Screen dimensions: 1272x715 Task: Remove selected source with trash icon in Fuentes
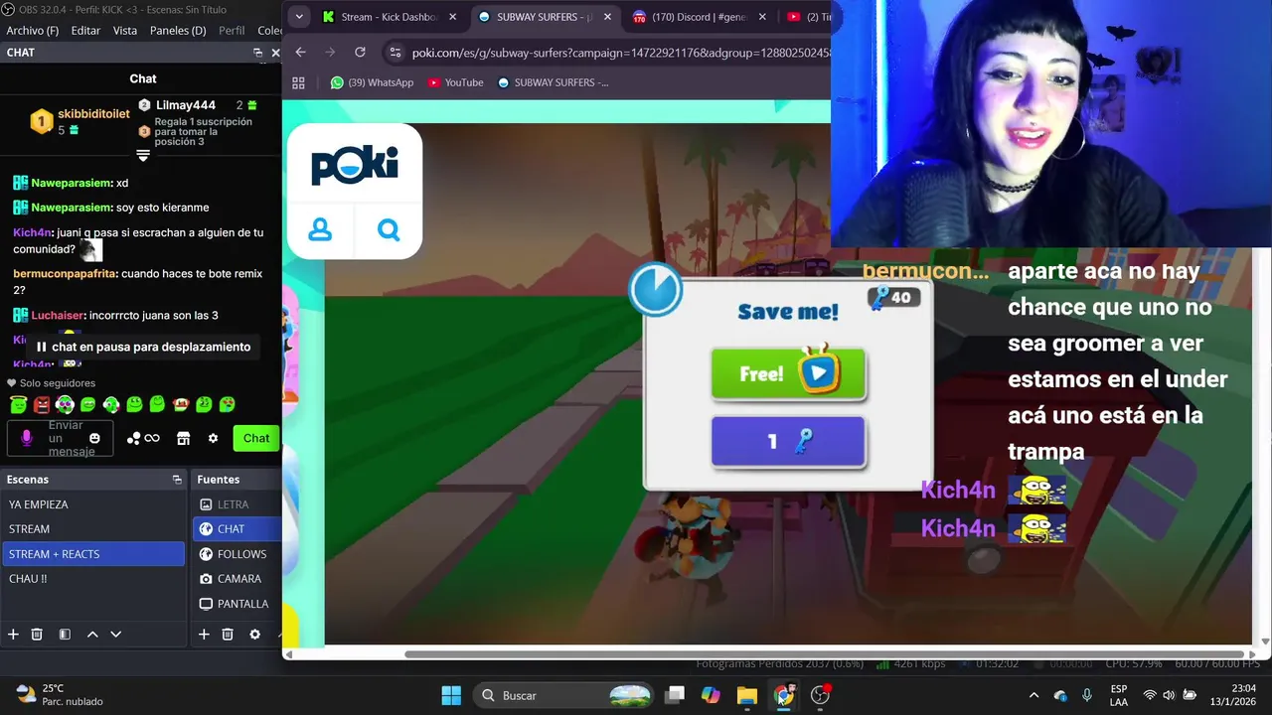228,634
